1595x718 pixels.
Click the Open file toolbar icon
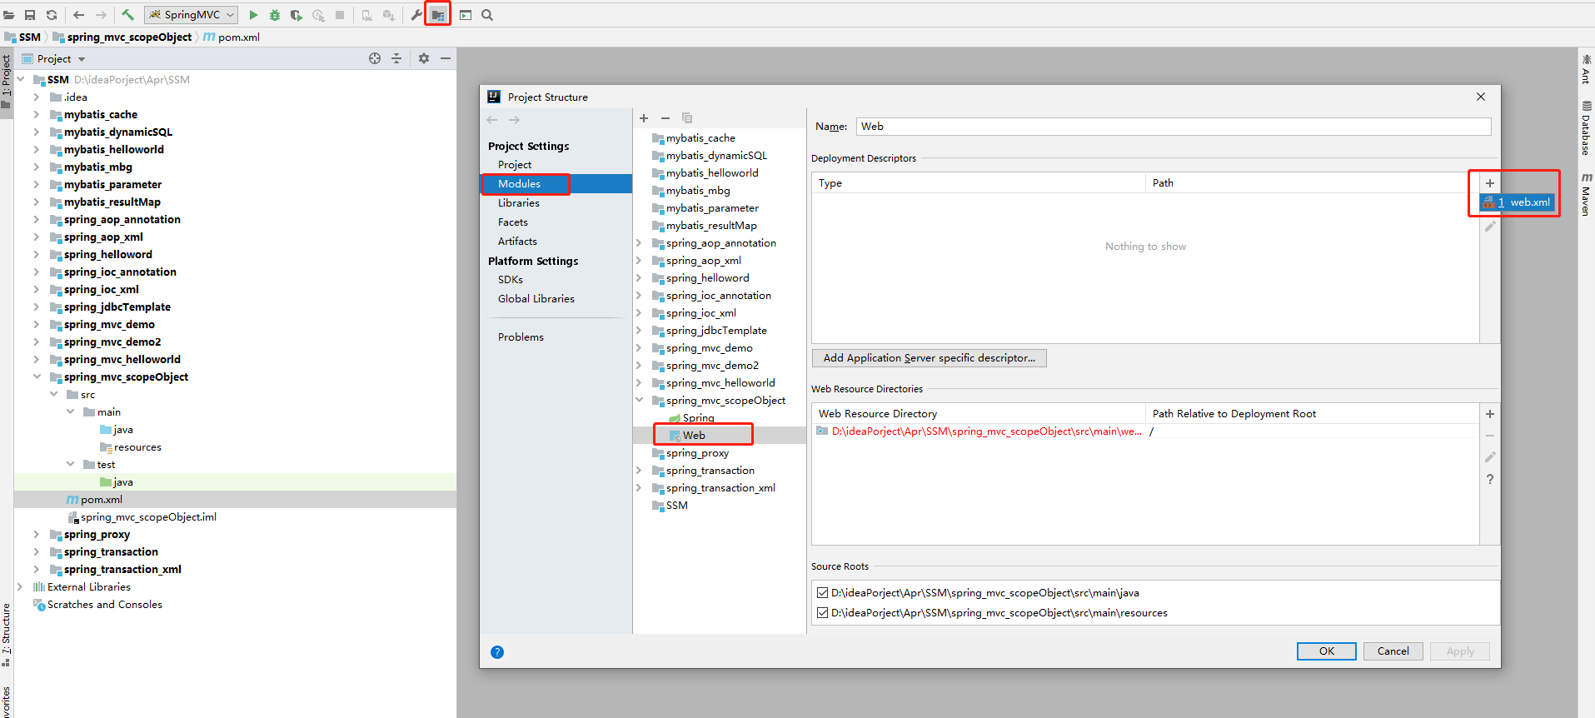[x=9, y=15]
